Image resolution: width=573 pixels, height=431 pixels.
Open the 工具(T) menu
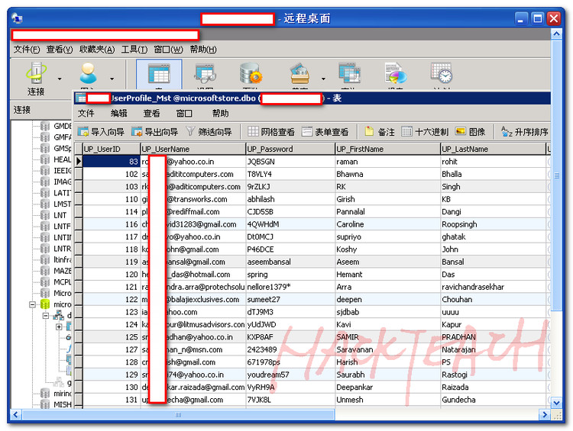pos(134,50)
